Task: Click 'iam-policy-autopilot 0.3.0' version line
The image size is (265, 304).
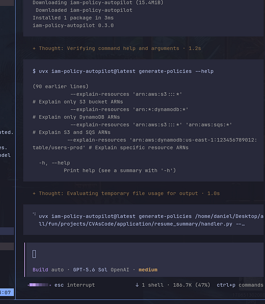Action: click(73, 25)
